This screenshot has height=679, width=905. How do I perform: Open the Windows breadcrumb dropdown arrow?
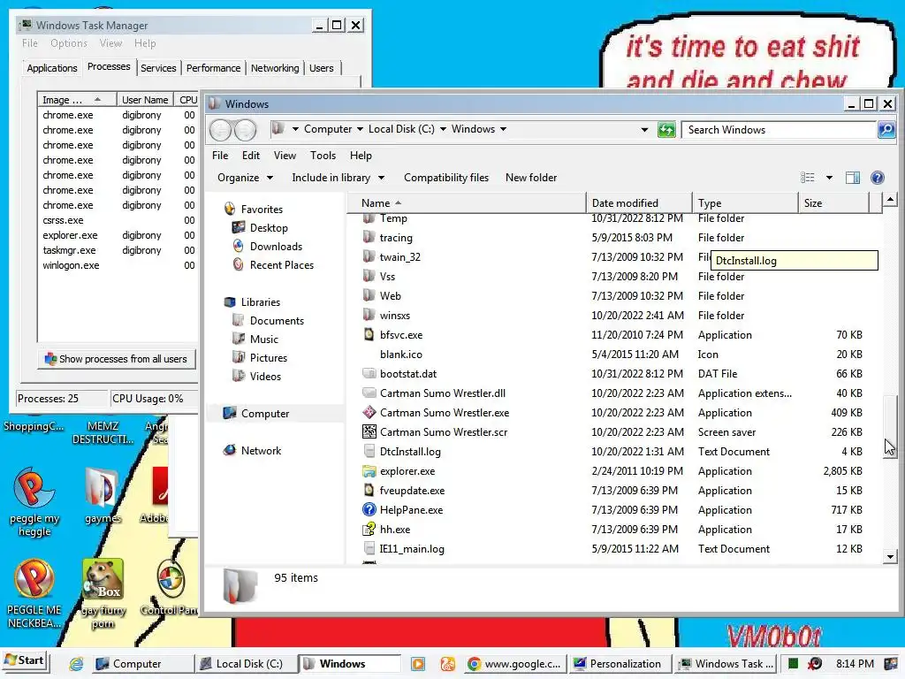(503, 129)
